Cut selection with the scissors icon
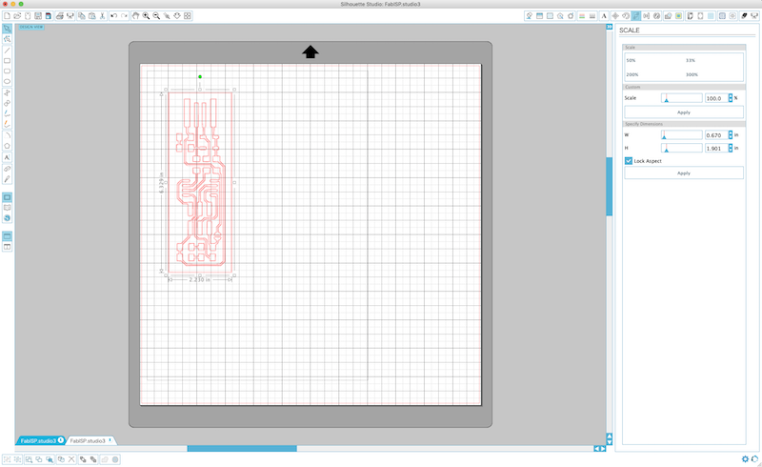Screen dimensions: 762x467 click(x=103, y=16)
